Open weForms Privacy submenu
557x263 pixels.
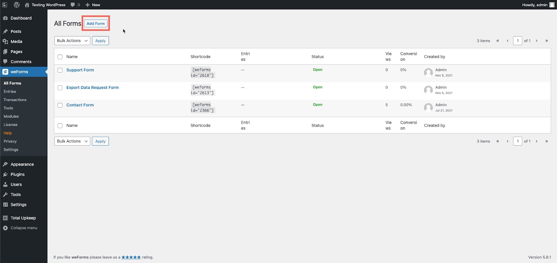click(x=10, y=141)
